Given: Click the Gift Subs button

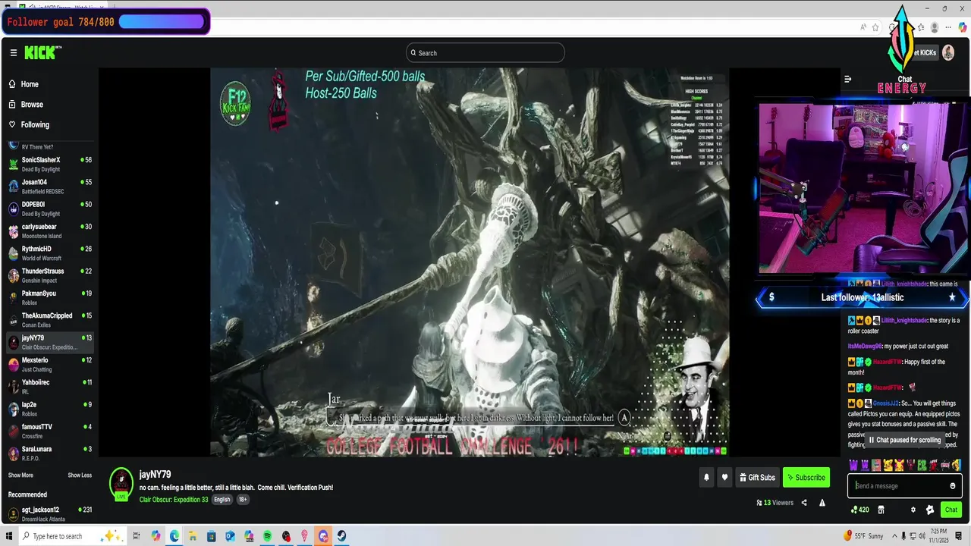Looking at the screenshot, I should tap(757, 478).
